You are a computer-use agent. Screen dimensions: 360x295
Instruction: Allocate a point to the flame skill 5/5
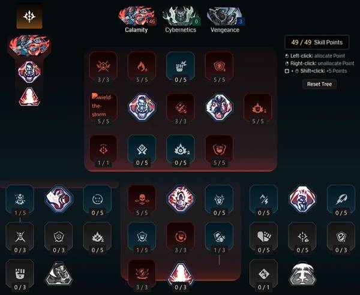142,68
